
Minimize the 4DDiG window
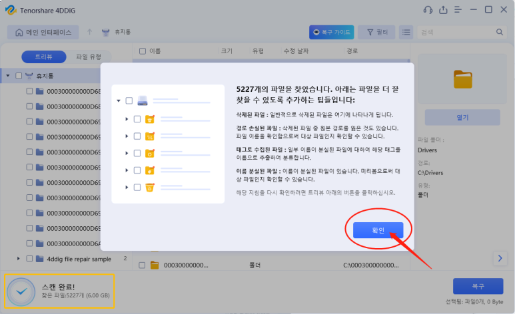tap(473, 10)
